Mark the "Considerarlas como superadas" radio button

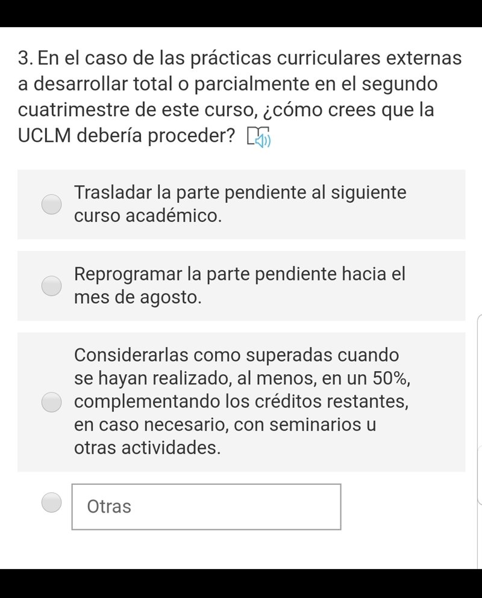pos(52,401)
